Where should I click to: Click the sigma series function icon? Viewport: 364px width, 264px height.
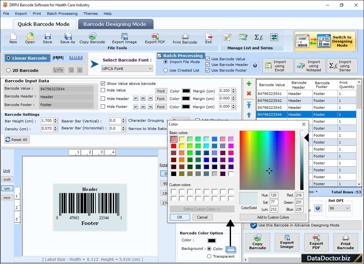259,37
